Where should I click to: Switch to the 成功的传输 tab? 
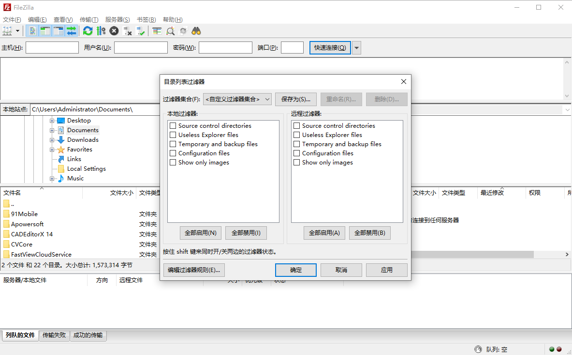click(88, 335)
